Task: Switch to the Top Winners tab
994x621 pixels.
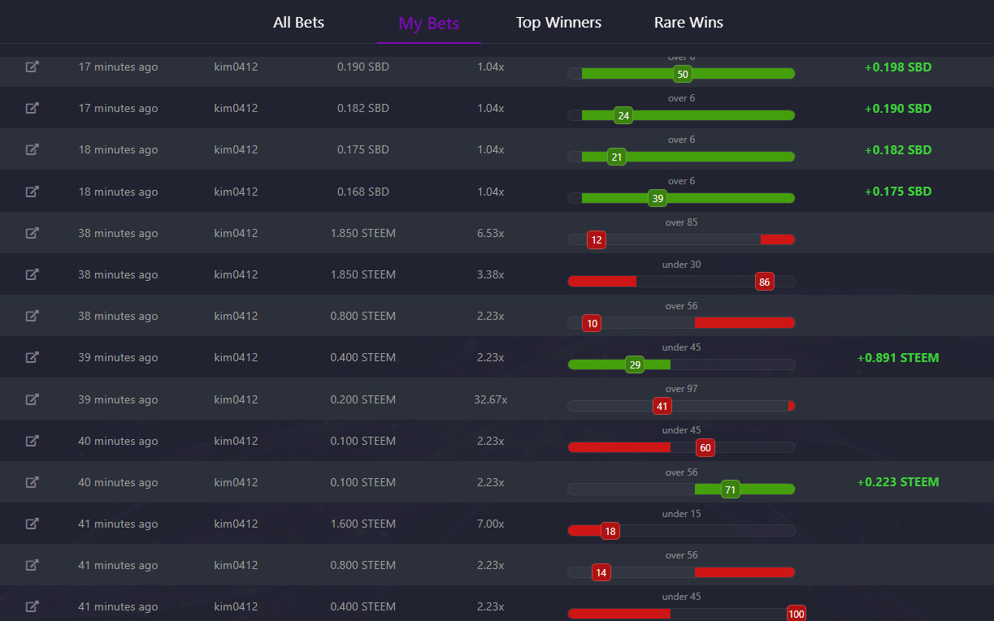Action: tap(558, 23)
